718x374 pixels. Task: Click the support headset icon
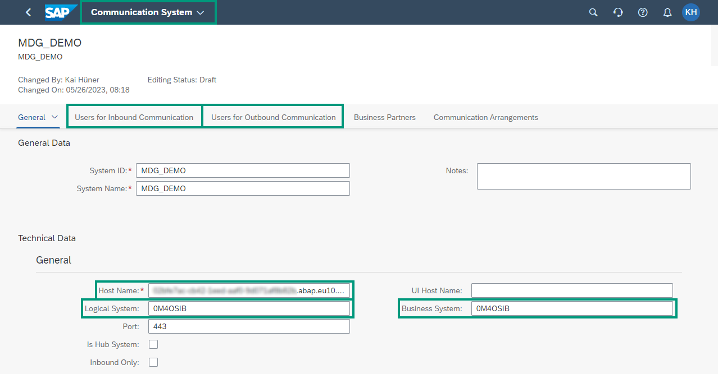point(618,12)
